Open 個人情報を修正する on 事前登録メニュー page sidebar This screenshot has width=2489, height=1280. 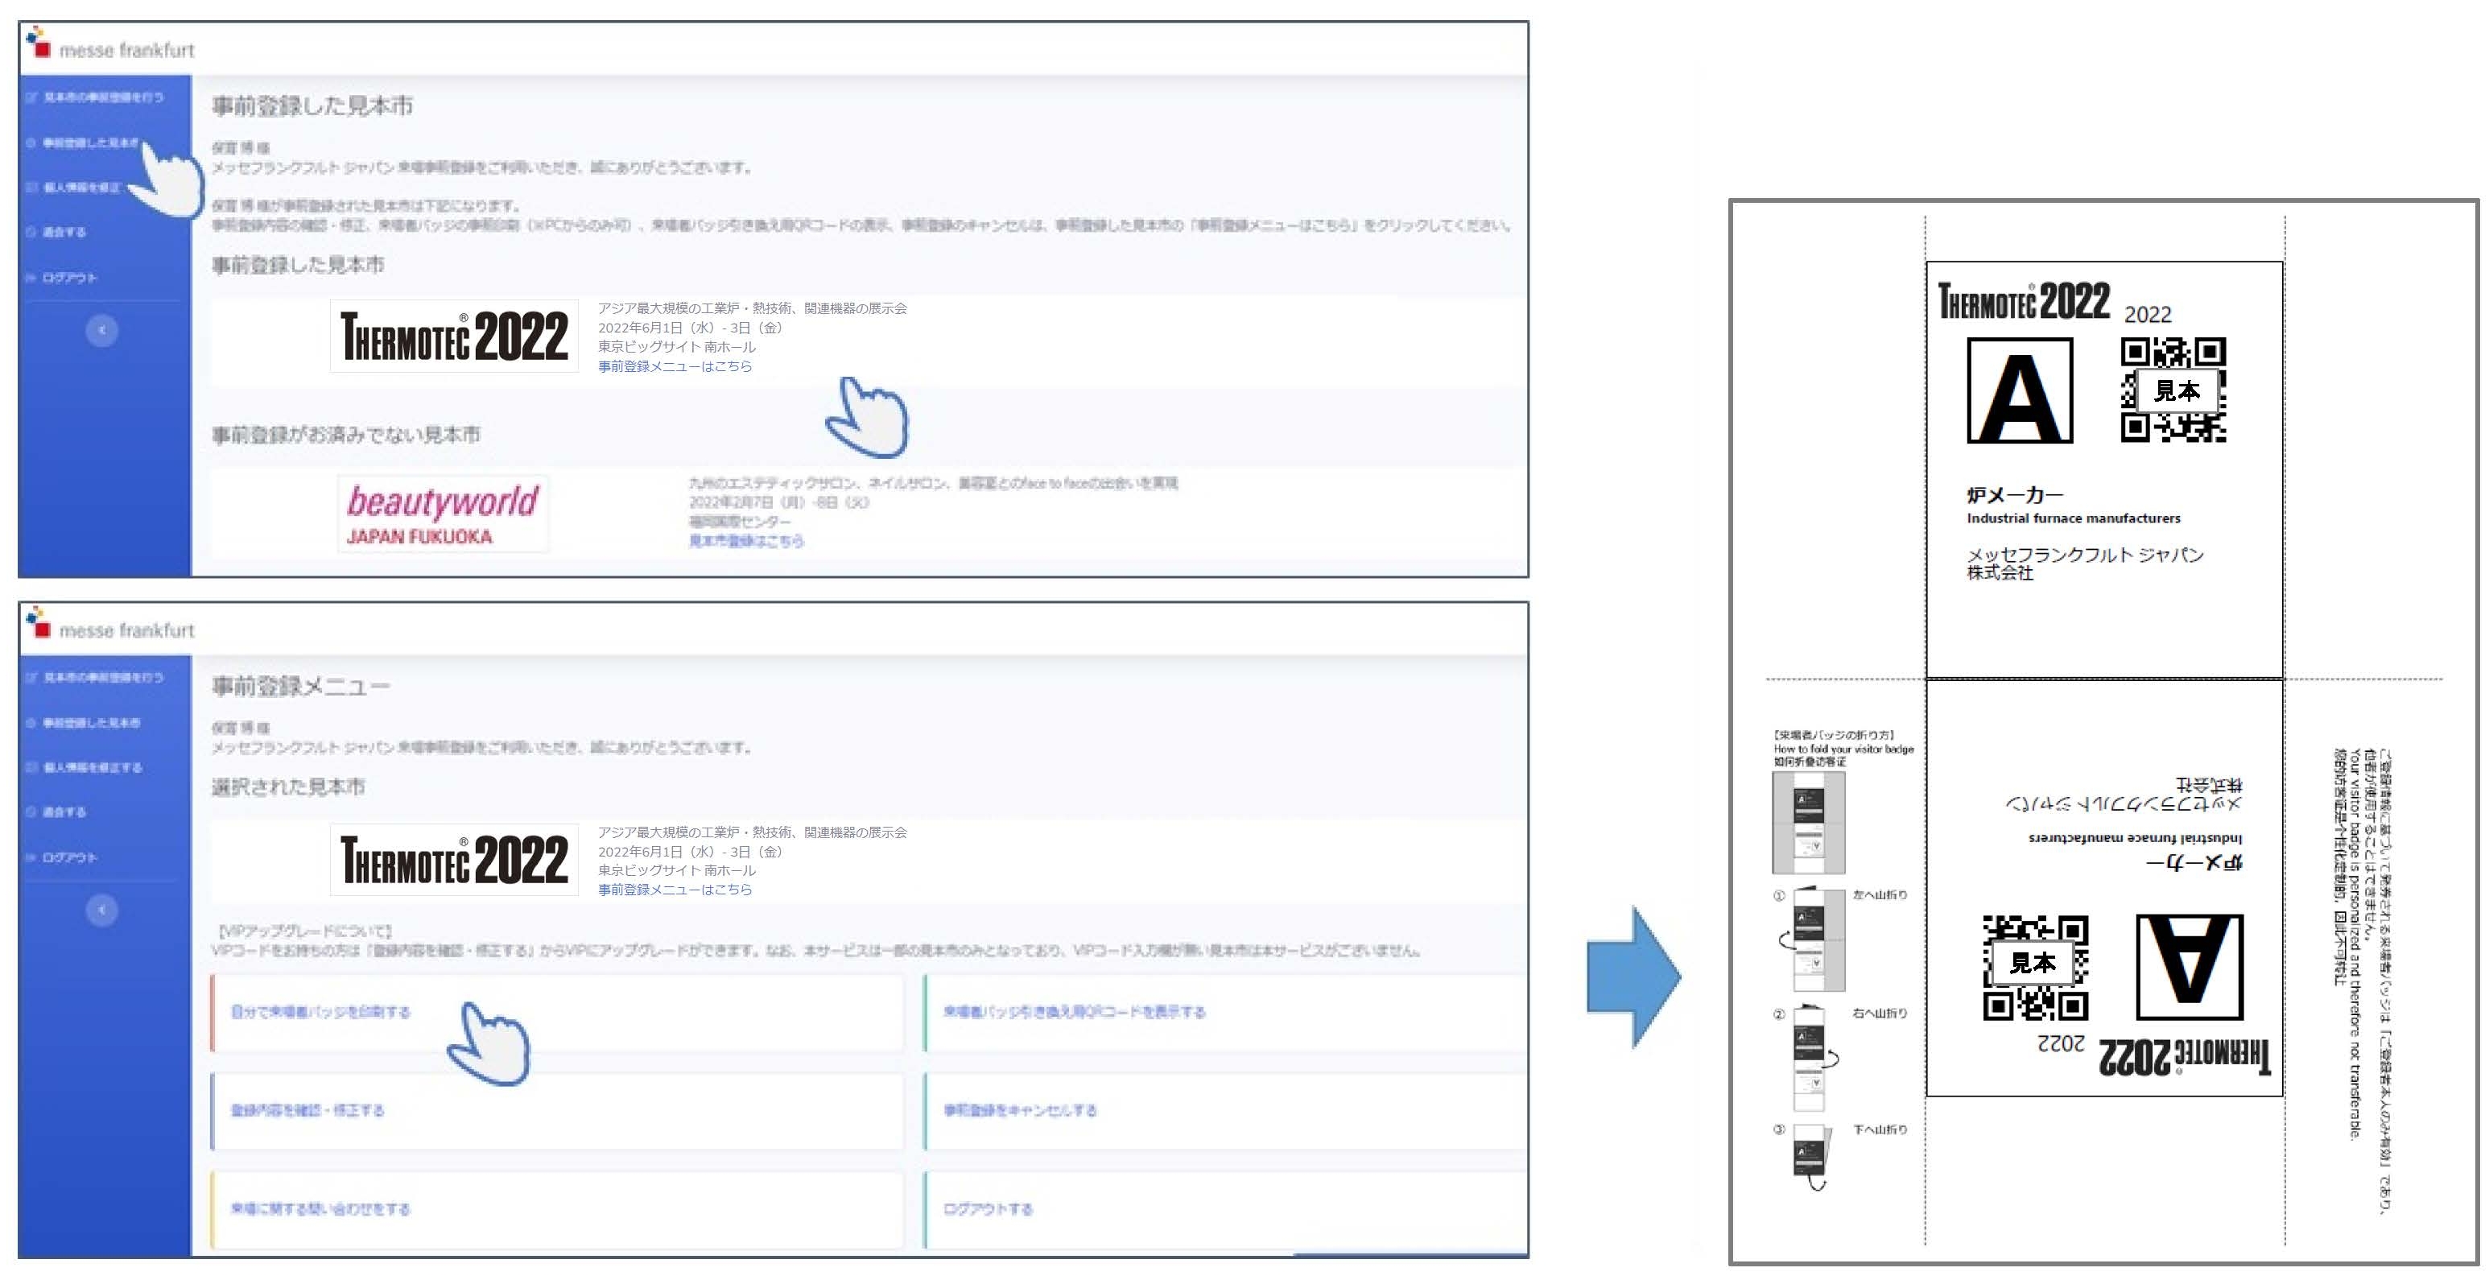[x=84, y=767]
